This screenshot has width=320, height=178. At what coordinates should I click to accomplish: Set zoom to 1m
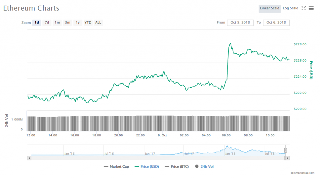pyautogui.click(x=57, y=23)
